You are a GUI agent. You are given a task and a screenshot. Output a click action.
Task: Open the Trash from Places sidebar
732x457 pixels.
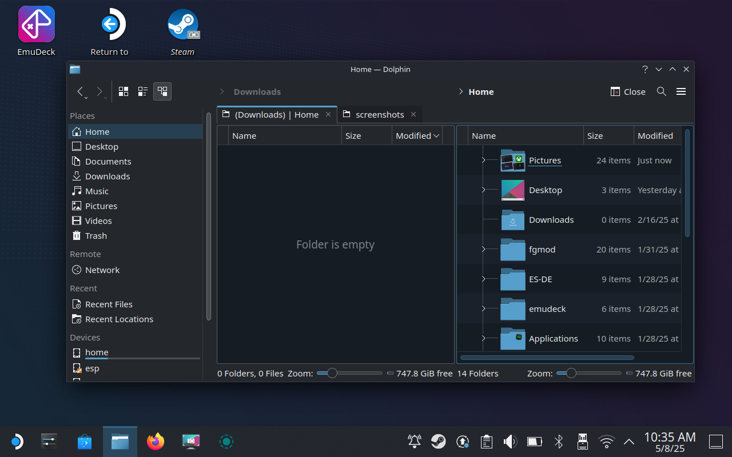pyautogui.click(x=96, y=235)
